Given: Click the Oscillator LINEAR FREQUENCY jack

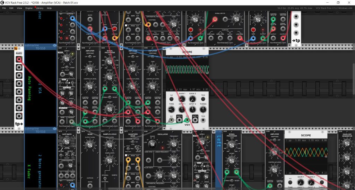Looking at the screenshot, I should tap(160, 160).
